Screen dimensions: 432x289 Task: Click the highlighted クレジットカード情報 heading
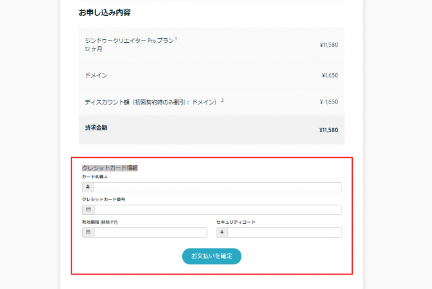tap(110, 168)
